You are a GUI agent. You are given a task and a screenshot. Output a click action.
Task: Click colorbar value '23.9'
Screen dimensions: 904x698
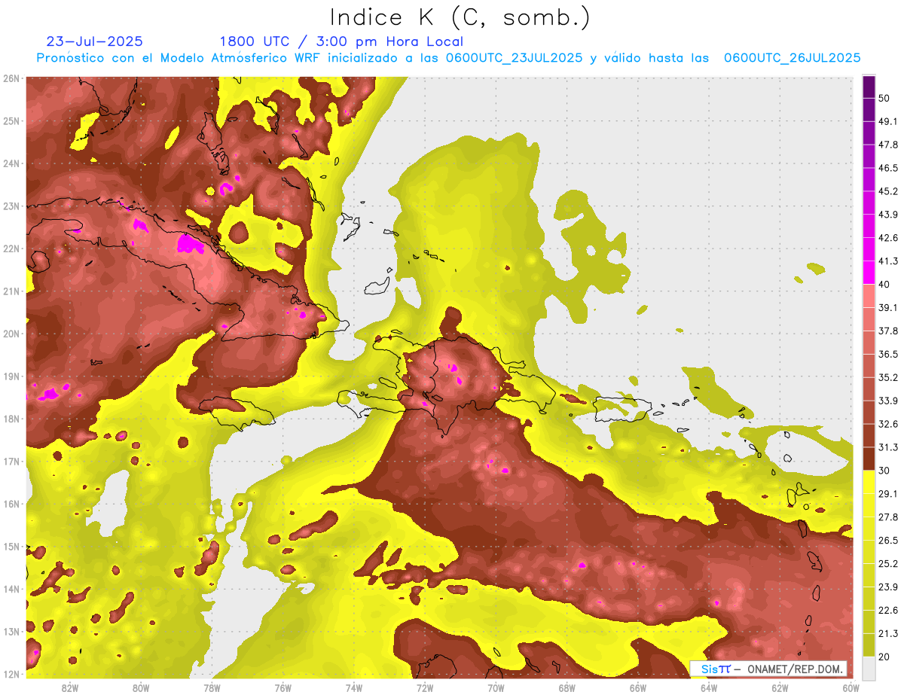pos(887,587)
